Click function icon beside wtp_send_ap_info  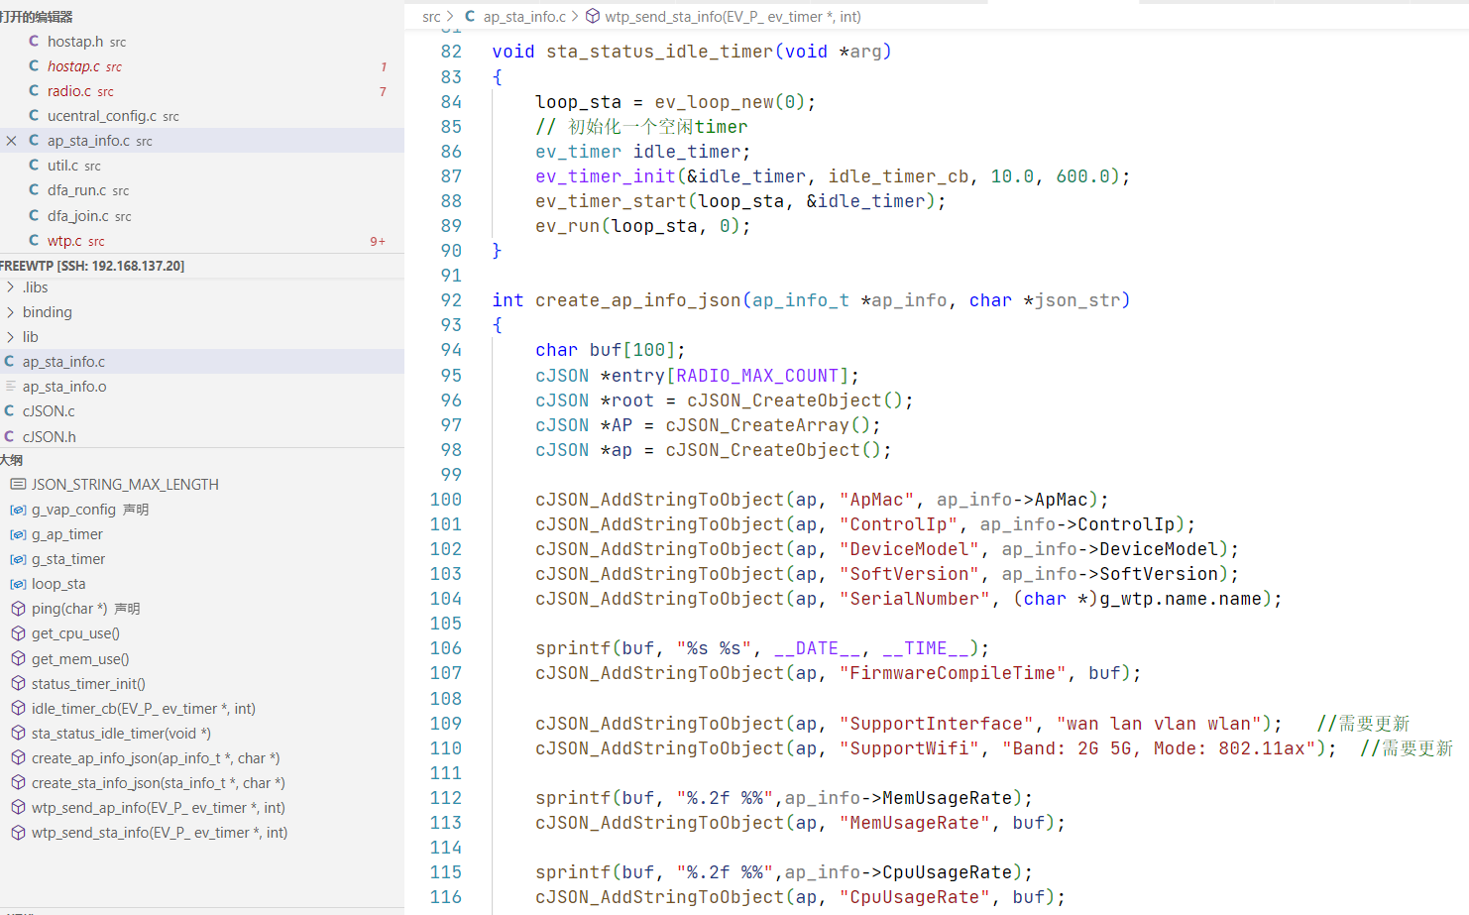tap(18, 808)
